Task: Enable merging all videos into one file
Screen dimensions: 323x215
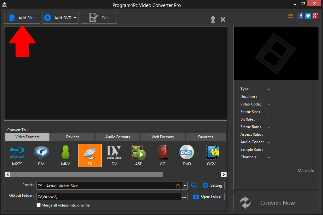Action: (38, 205)
